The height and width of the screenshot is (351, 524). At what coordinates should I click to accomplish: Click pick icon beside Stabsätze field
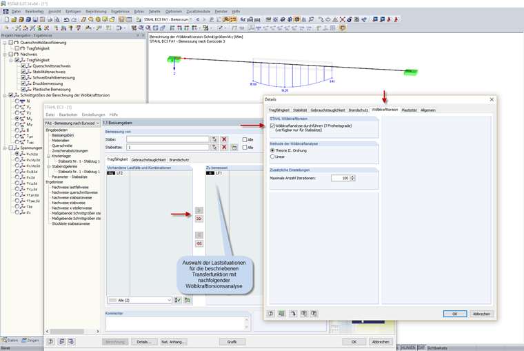[x=214, y=147]
